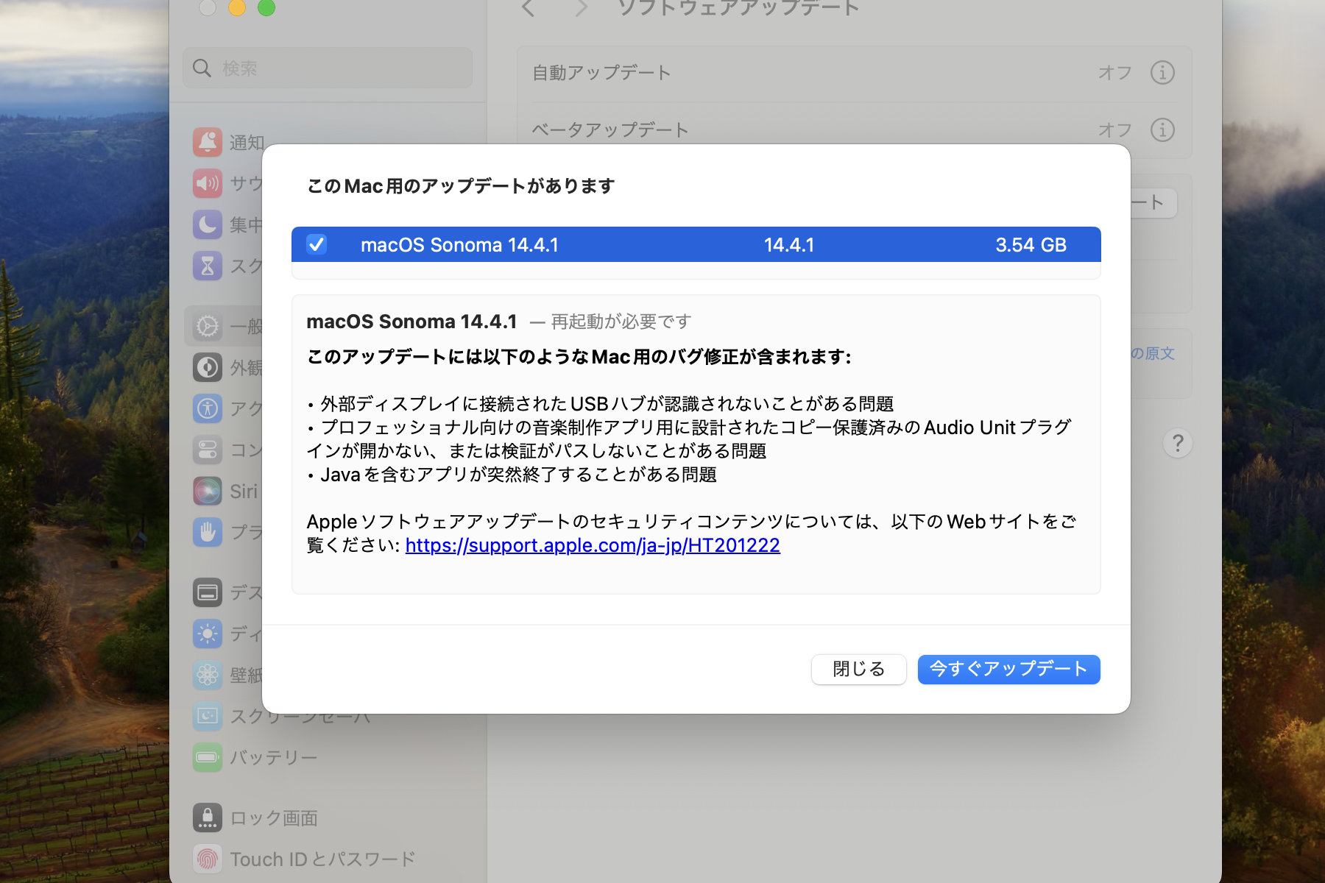Dismiss the dialog with 閉じる
Image resolution: width=1325 pixels, height=883 pixels.
(x=858, y=669)
